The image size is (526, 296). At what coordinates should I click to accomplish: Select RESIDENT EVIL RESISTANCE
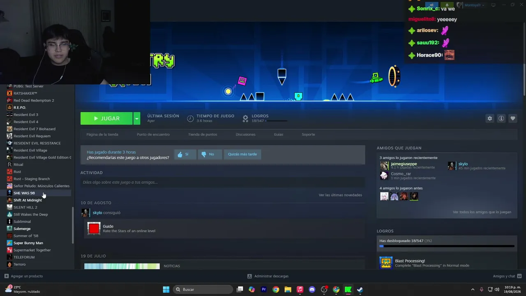(x=37, y=143)
